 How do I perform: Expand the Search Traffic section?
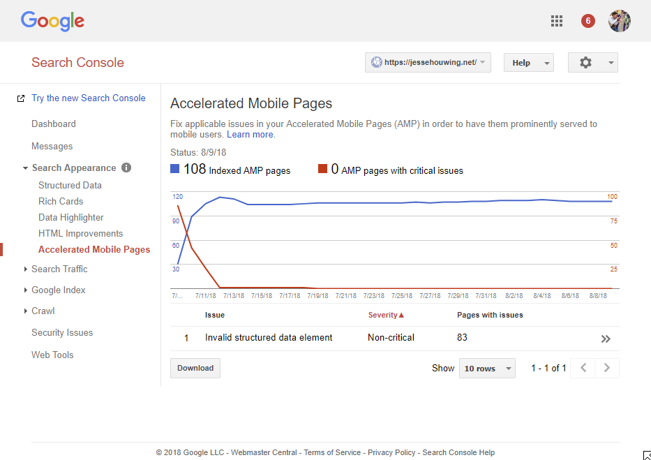click(26, 269)
